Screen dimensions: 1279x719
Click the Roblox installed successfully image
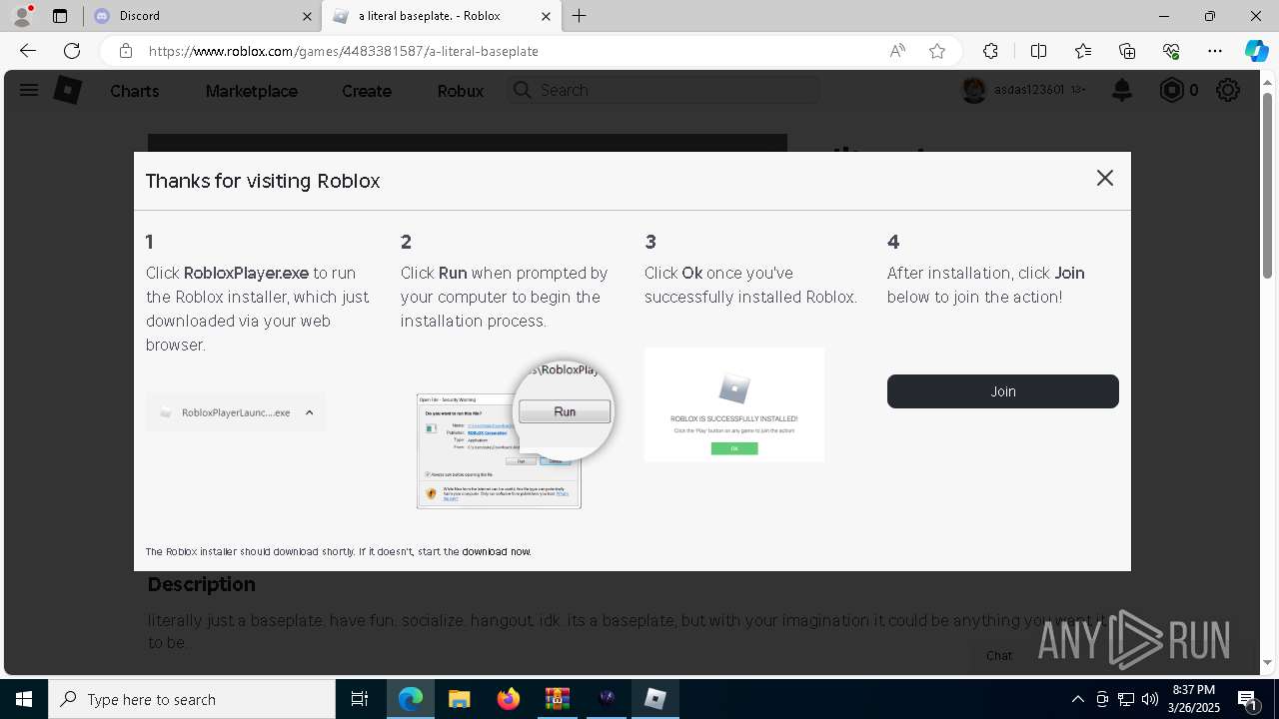[x=734, y=404]
